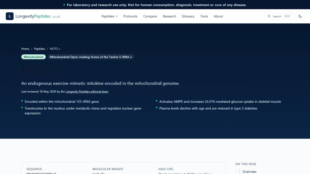
Task: Click the bullet about AMPK and GLUT4 glucose uptake
Action: coord(220,102)
